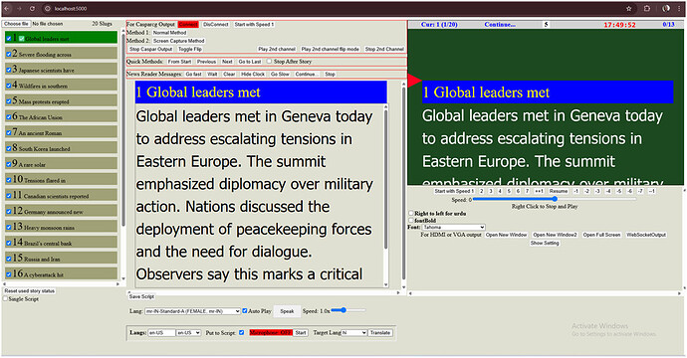Click the Choose file upload input
Screen dimensions: 687x358
click(x=16, y=24)
